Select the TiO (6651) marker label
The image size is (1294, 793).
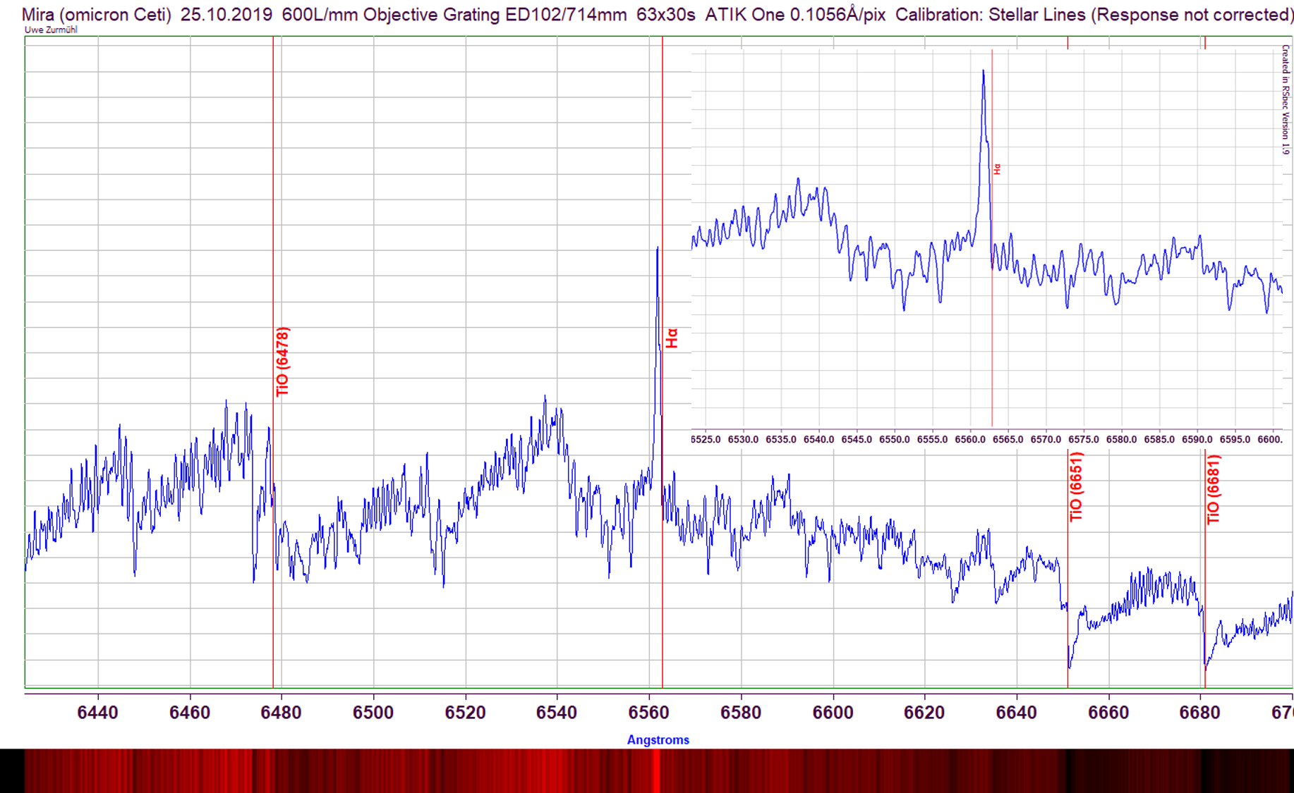(x=1076, y=487)
